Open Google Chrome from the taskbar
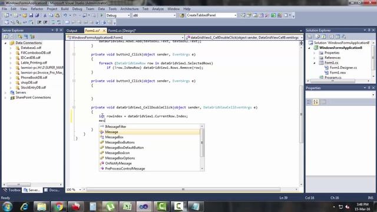Image resolution: width=377 pixels, height=212 pixels. [x=58, y=207]
